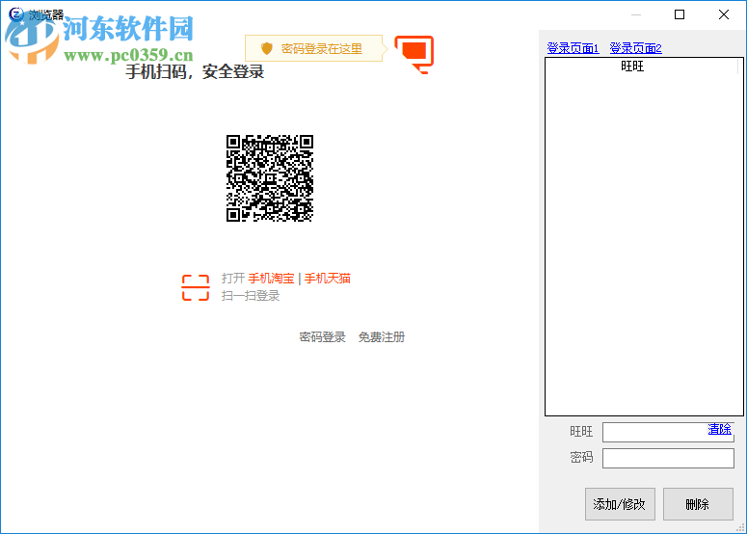Click the login QR code image
Image resolution: width=747 pixels, height=534 pixels.
[x=270, y=178]
